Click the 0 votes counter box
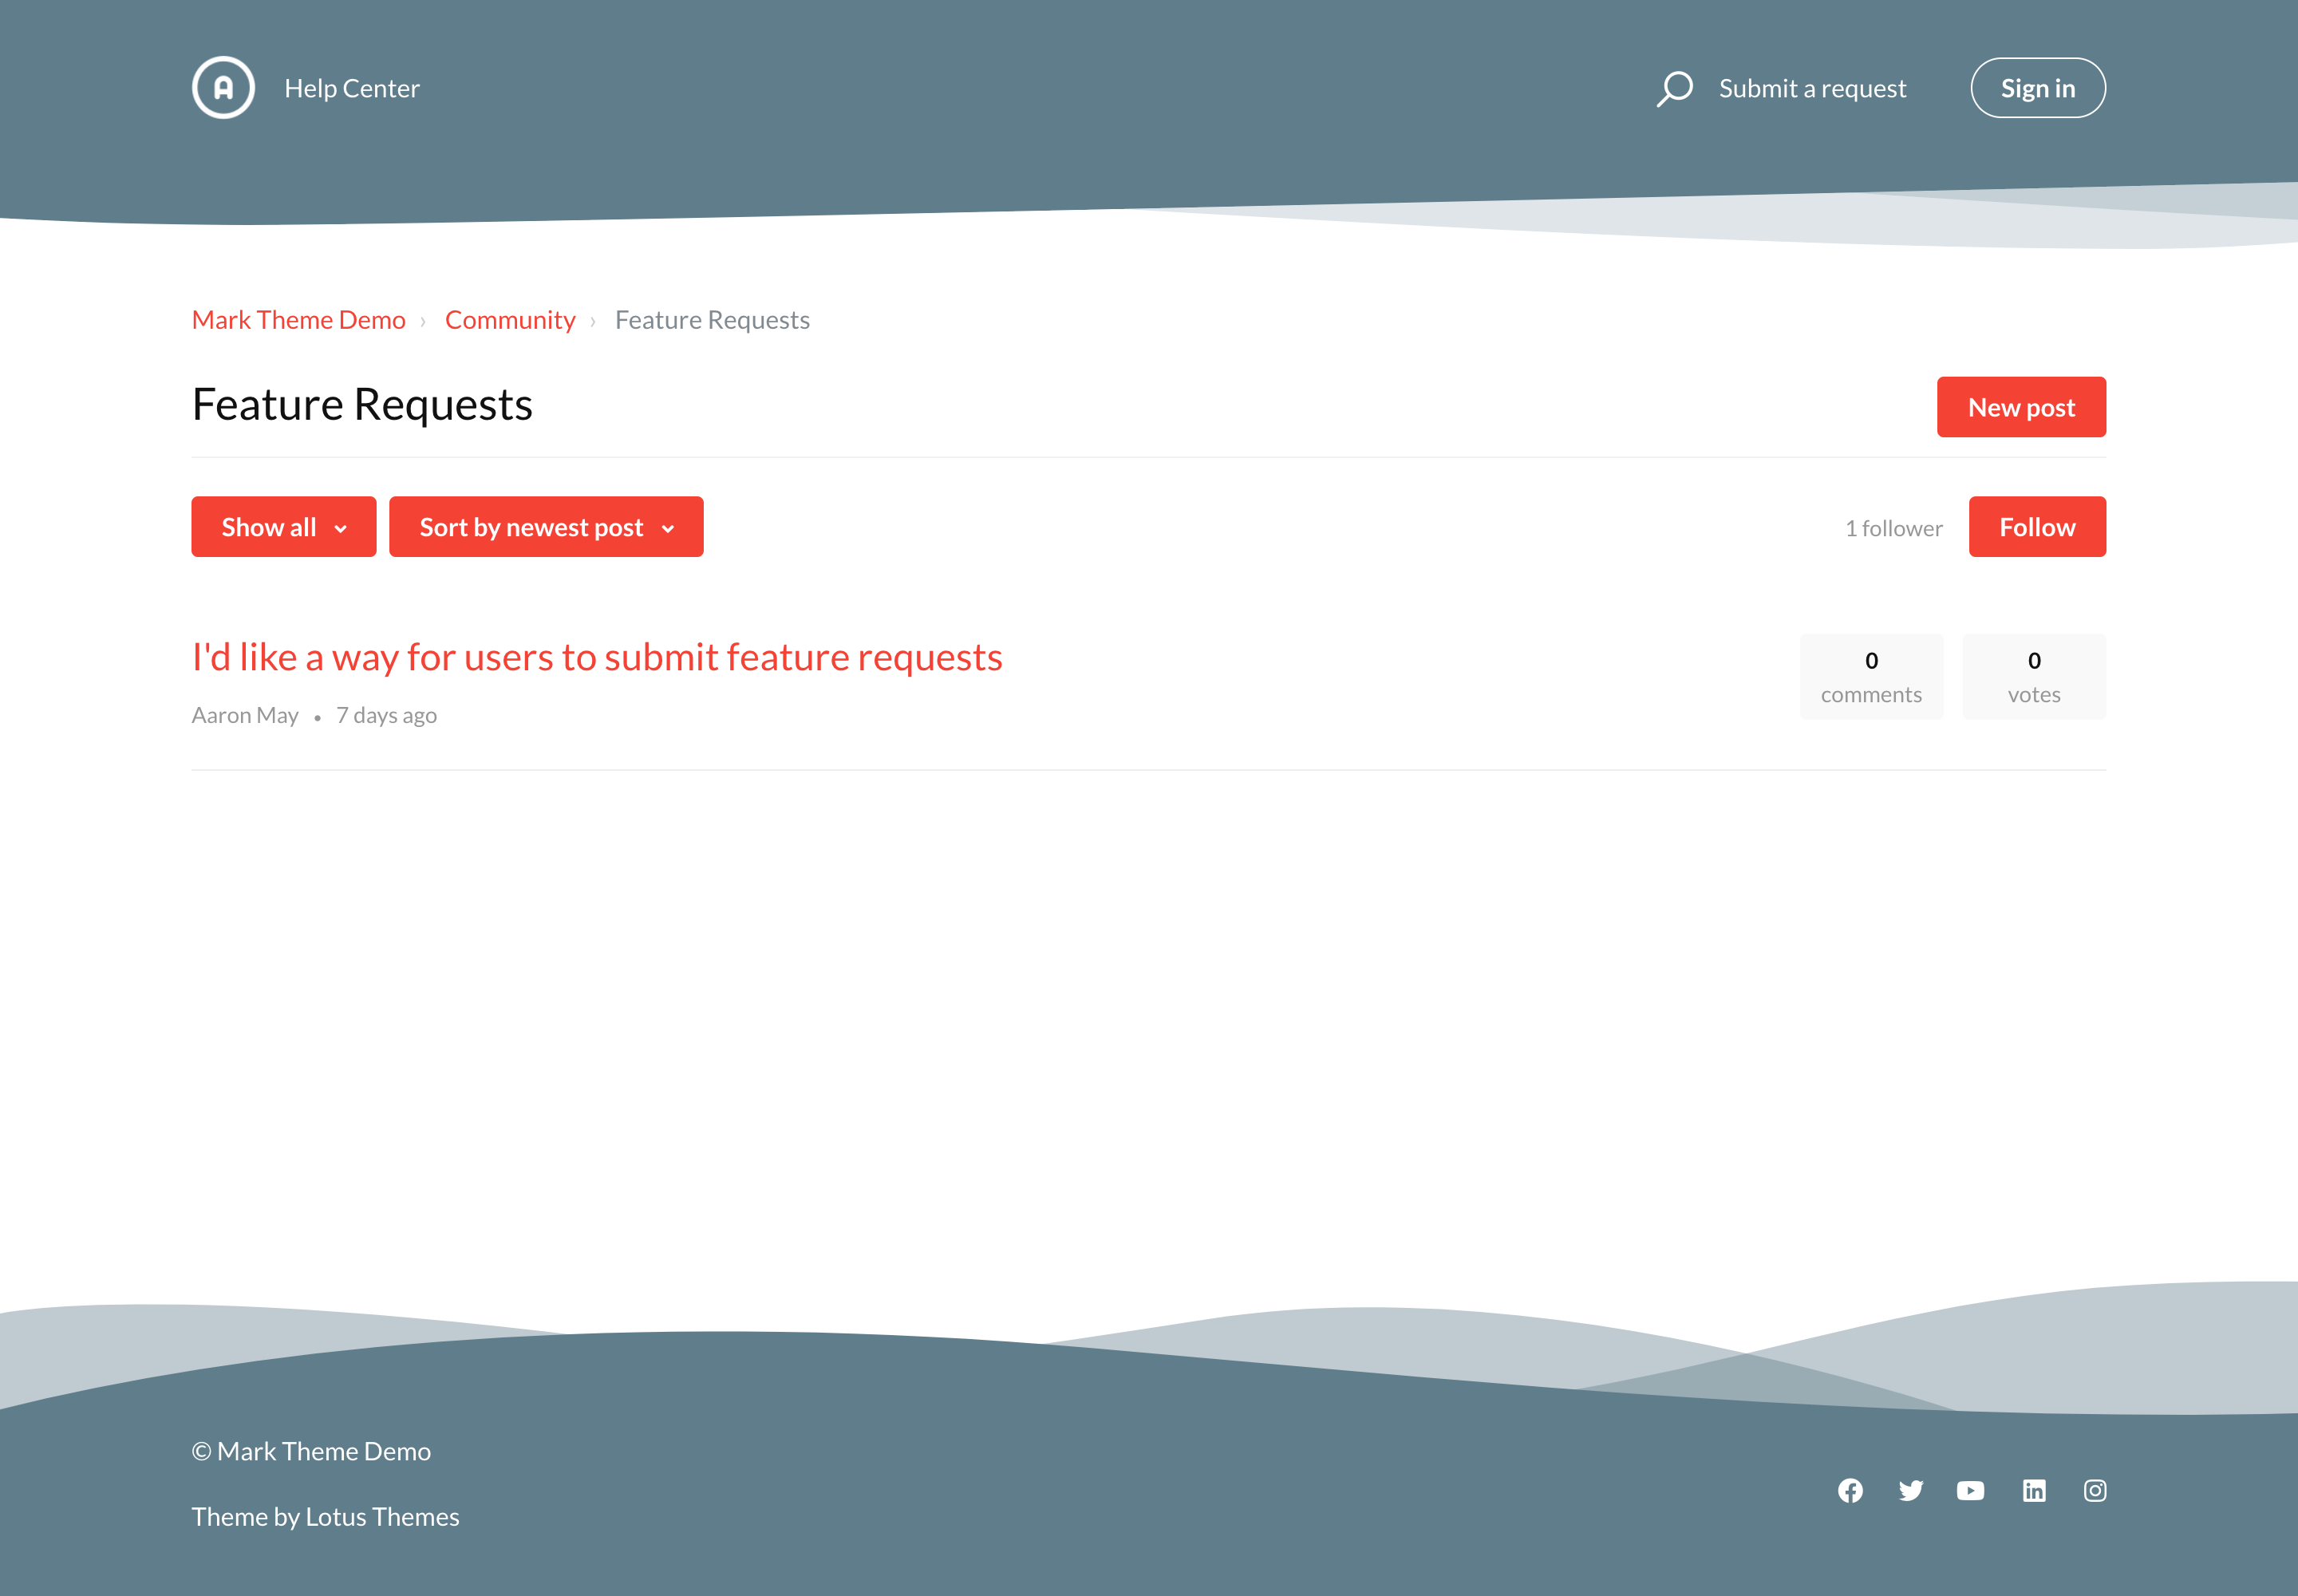Screen dimensions: 2298x1596 click(x=2033, y=677)
